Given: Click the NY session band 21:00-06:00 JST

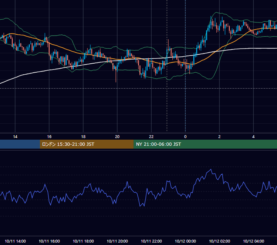Looking at the screenshot, I should coord(205,144).
